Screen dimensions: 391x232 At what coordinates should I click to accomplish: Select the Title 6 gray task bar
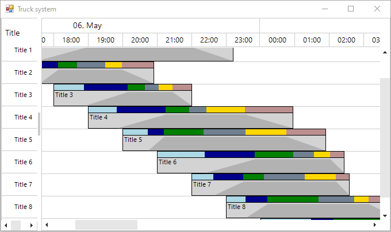(251, 165)
